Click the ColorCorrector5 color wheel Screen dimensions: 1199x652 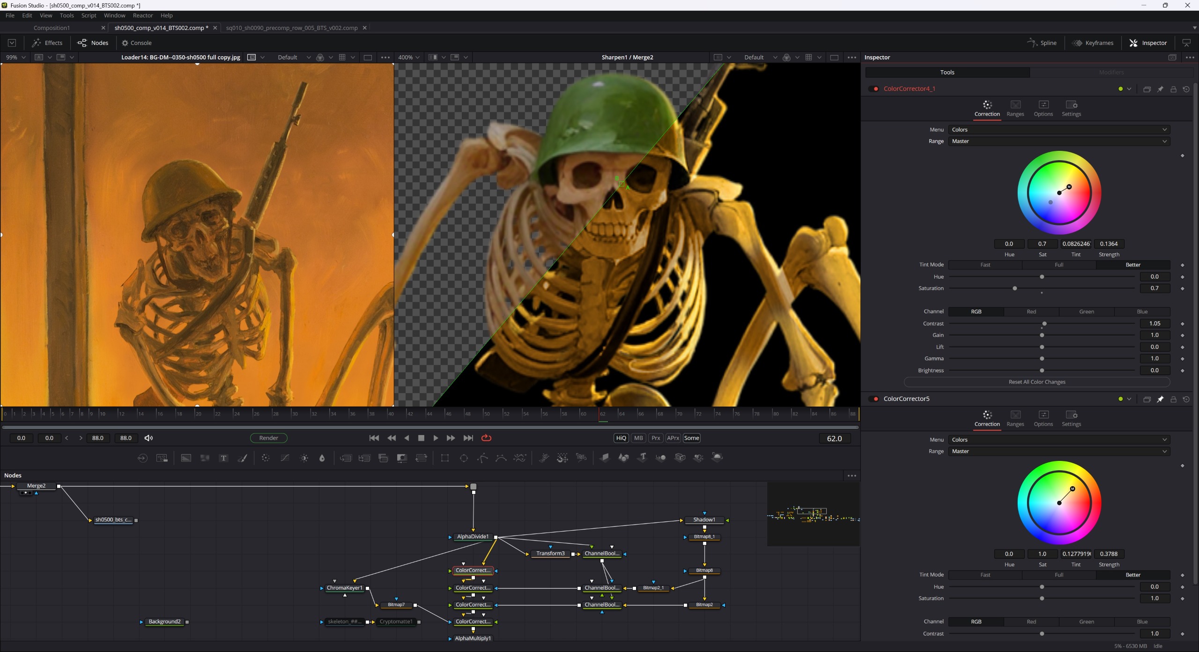pos(1059,503)
